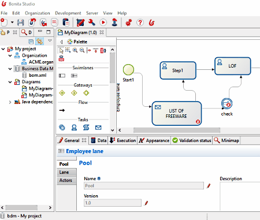Image resolution: width=260 pixels, height=220 pixels.
Task: Open the Organization menu
Action: (x=38, y=13)
